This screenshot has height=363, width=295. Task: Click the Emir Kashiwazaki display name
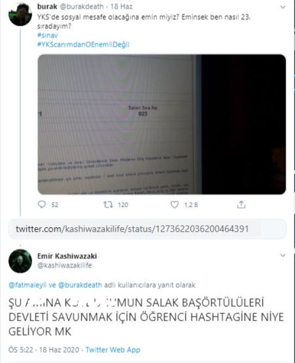(67, 256)
